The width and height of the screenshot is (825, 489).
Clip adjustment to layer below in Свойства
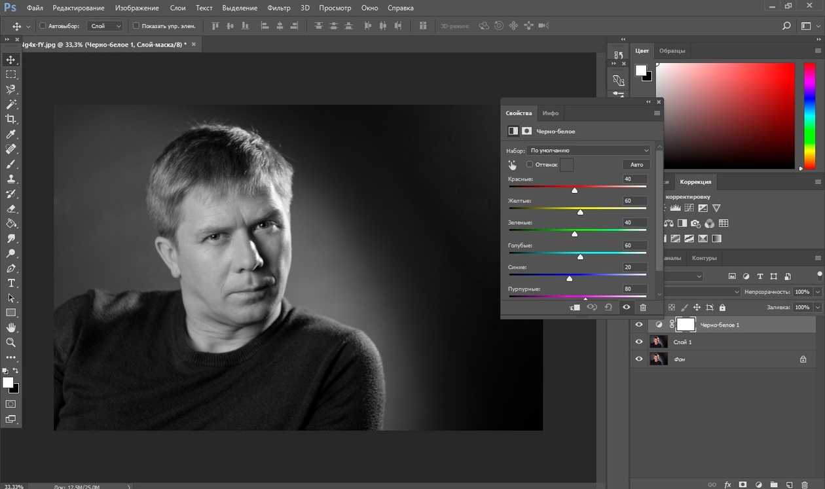point(575,307)
